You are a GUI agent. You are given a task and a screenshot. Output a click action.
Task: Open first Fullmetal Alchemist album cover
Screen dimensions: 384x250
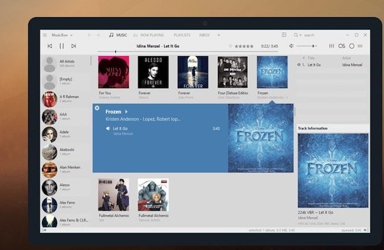click(113, 195)
